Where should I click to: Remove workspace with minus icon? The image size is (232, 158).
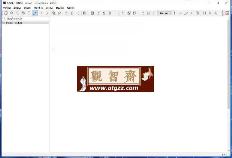pyautogui.click(x=180, y=13)
